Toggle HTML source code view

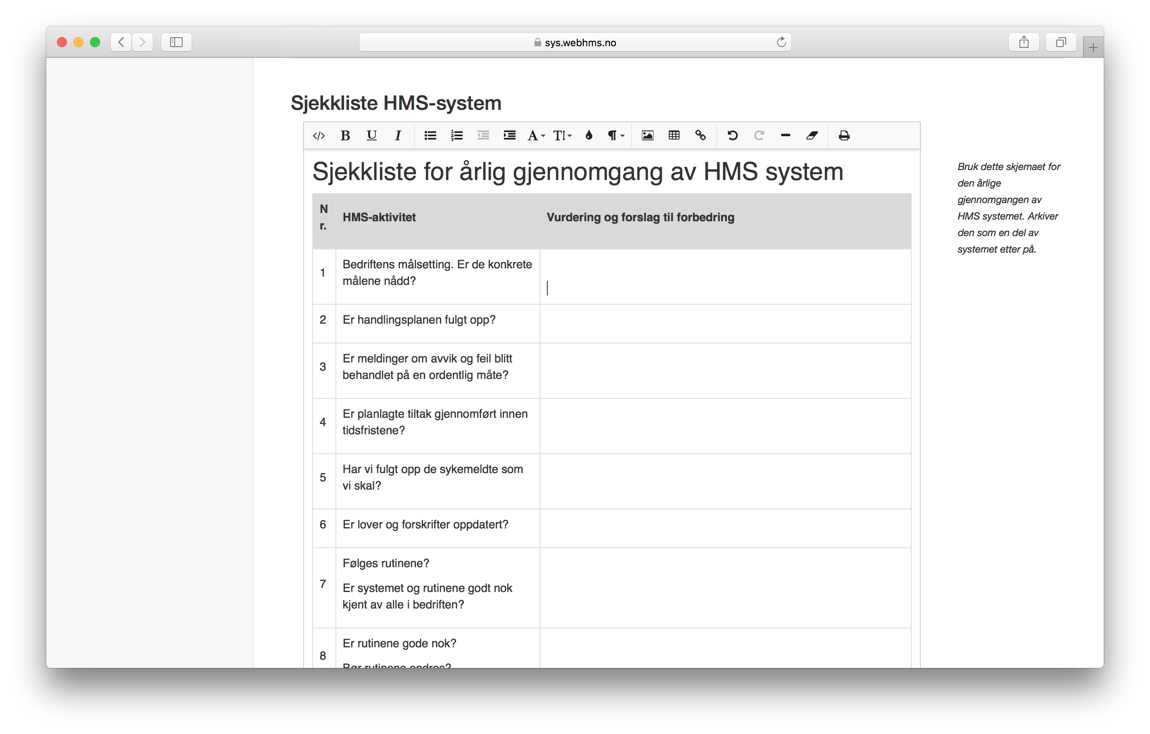[318, 135]
